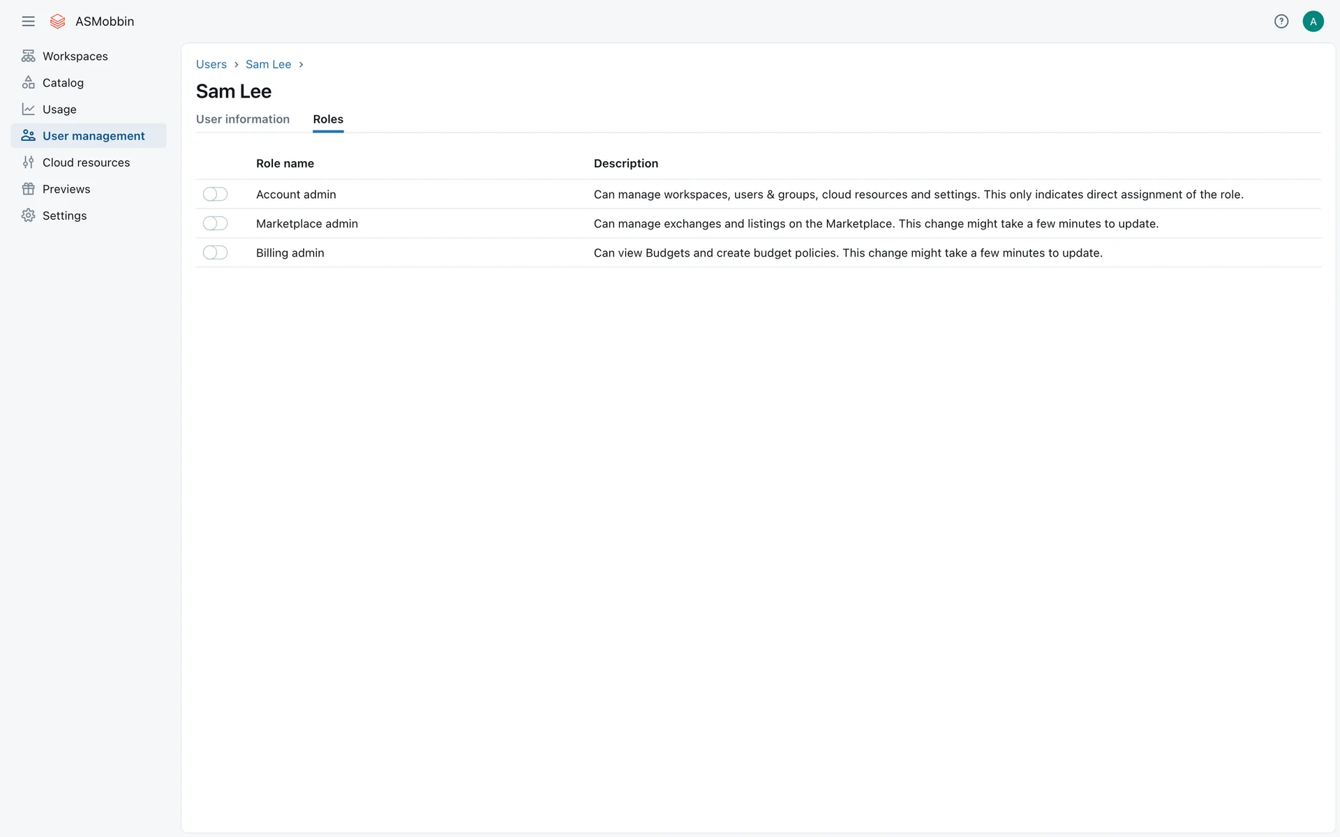Open User management in the sidebar
Viewport: 1340px width, 837px height.
94,136
